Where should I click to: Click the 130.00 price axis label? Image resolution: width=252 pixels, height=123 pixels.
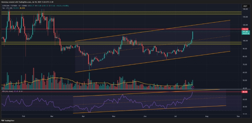245,17
